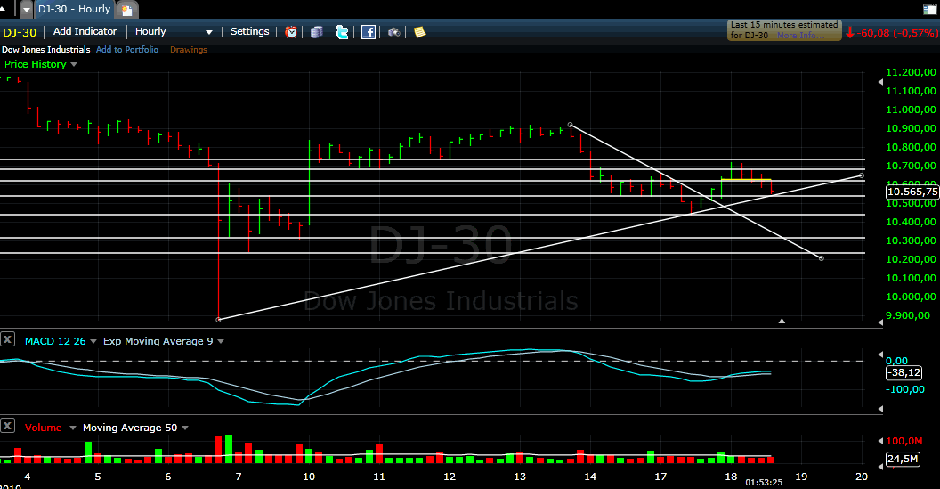The height and width of the screenshot is (489, 940).
Task: Click the database stack icon in toolbar
Action: tap(317, 32)
